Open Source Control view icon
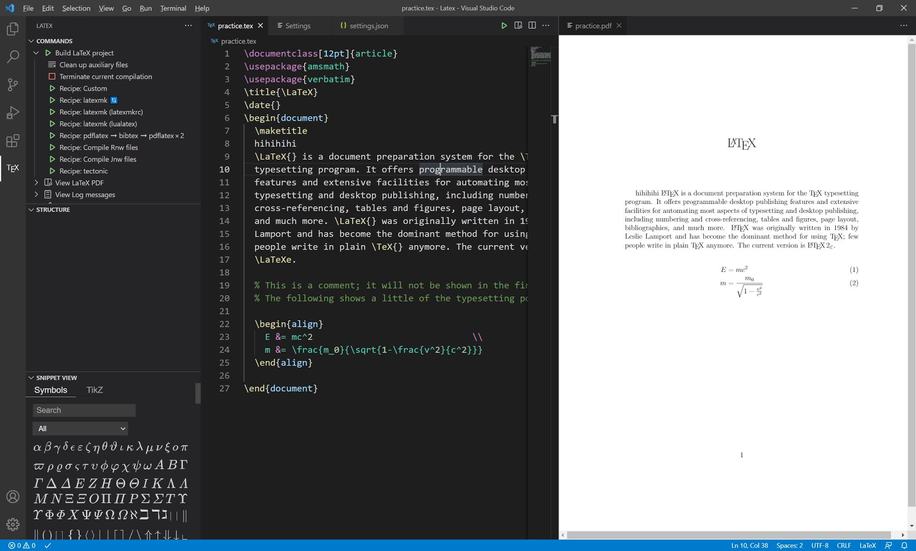 (x=13, y=85)
